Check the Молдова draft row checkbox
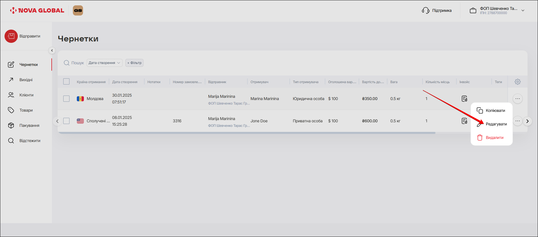Image resolution: width=538 pixels, height=237 pixels. [x=66, y=99]
